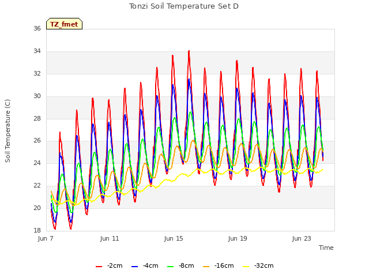This screenshot has height=277, width=369.
Task: Select the -2cm legend label
Action: point(115,265)
